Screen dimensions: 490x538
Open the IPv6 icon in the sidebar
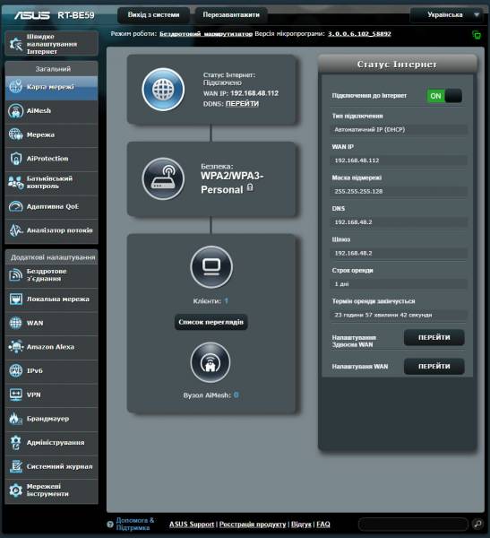pos(16,370)
